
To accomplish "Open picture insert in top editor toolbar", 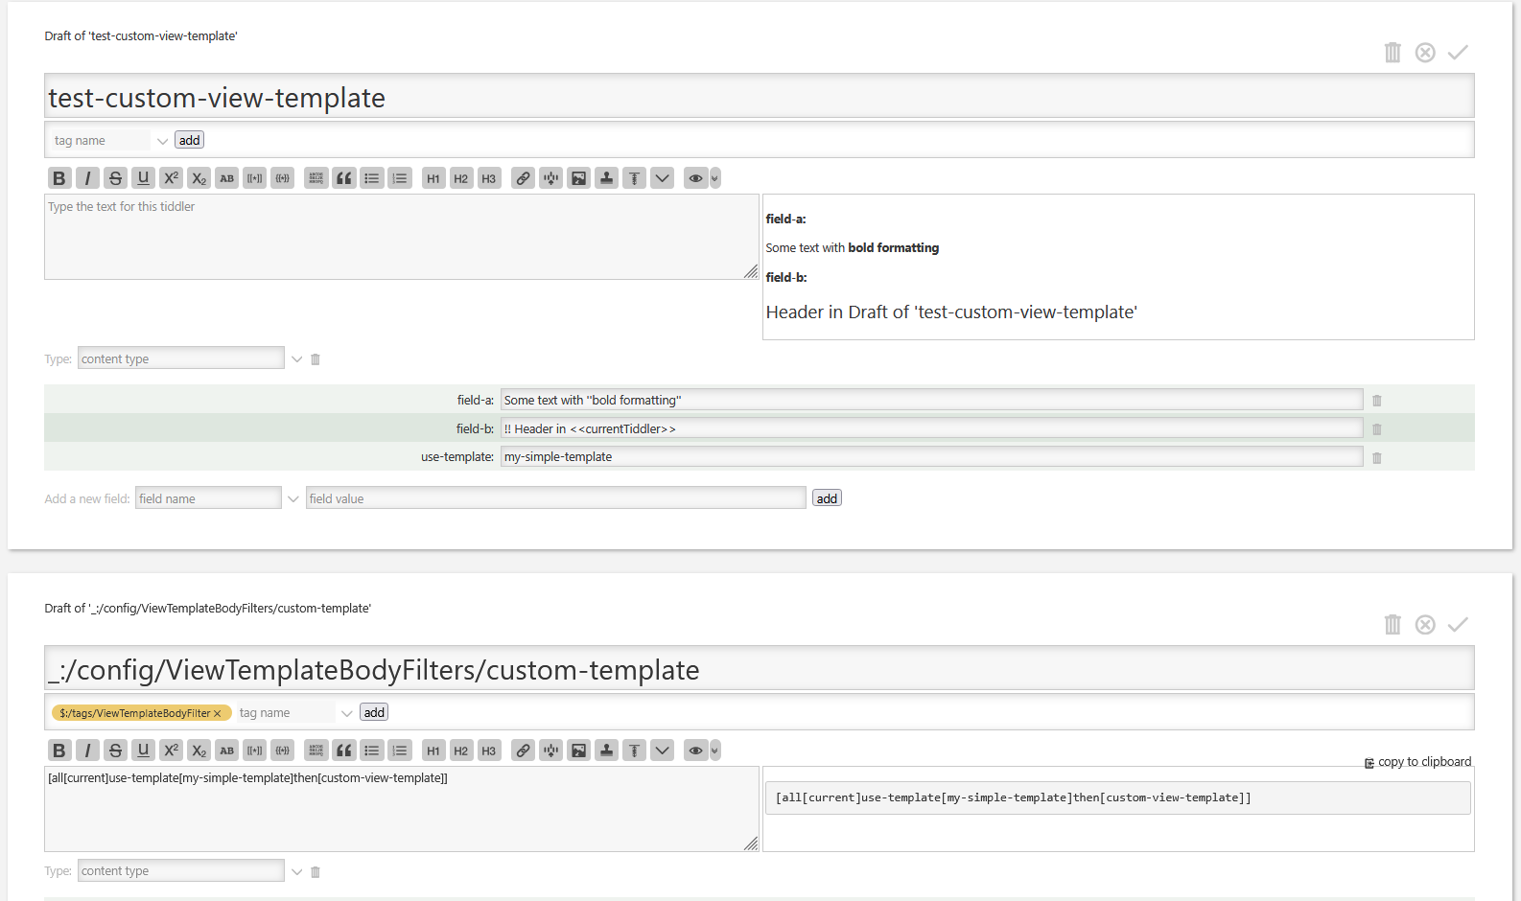I will (578, 178).
